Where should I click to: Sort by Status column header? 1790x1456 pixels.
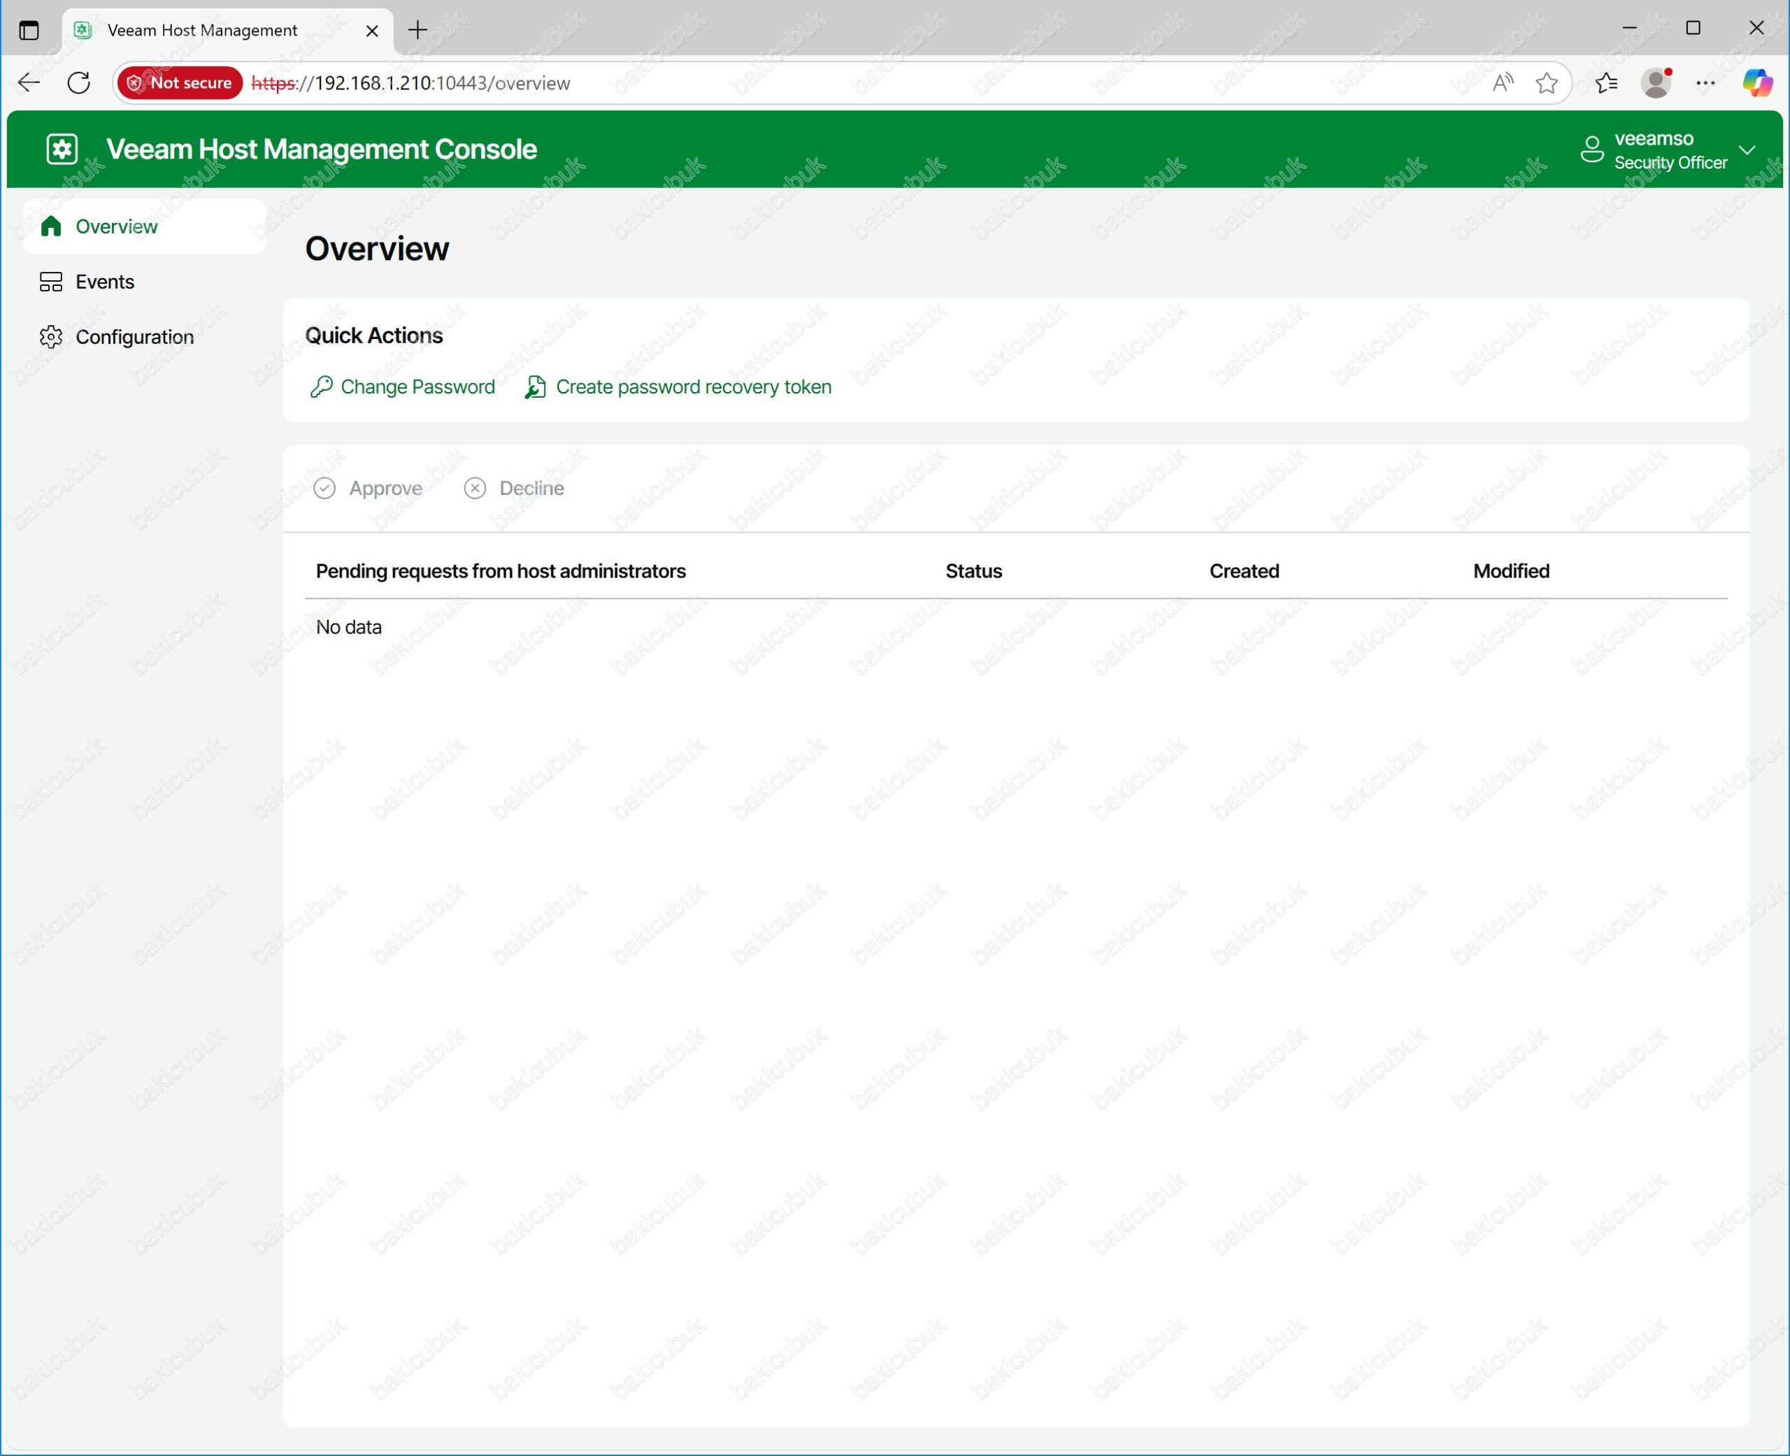(974, 571)
